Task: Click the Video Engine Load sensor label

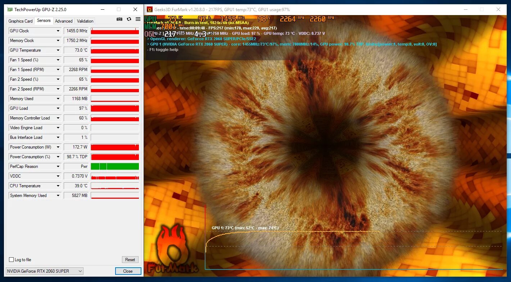Action: 26,128
